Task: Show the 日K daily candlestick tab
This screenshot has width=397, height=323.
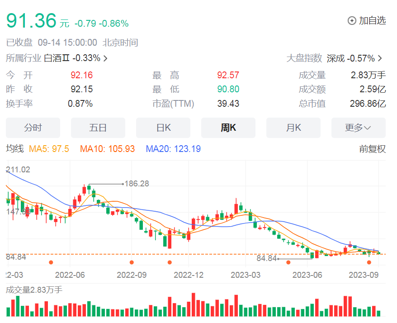Action: [x=163, y=128]
